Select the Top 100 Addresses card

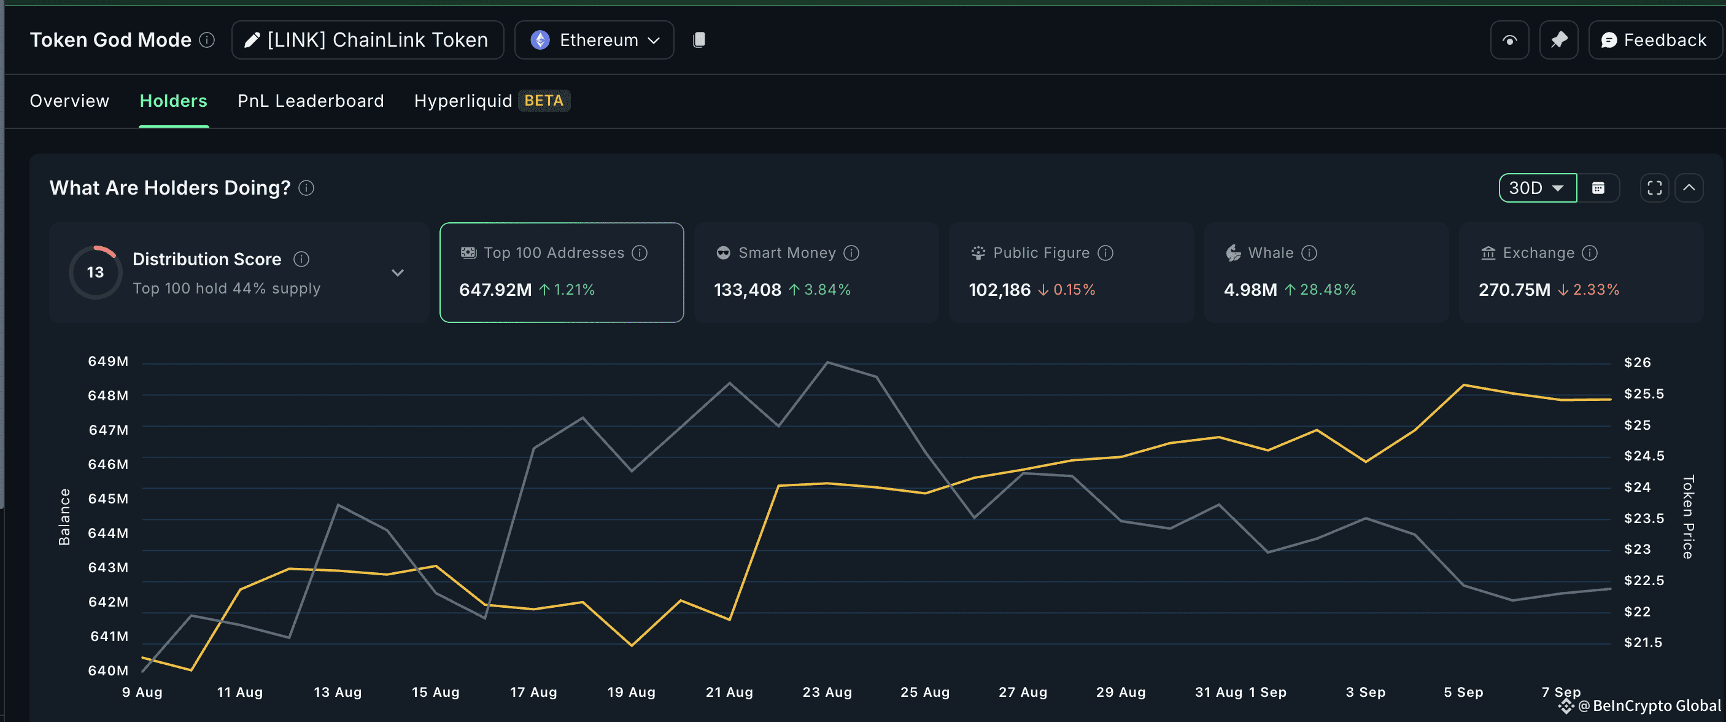click(562, 272)
